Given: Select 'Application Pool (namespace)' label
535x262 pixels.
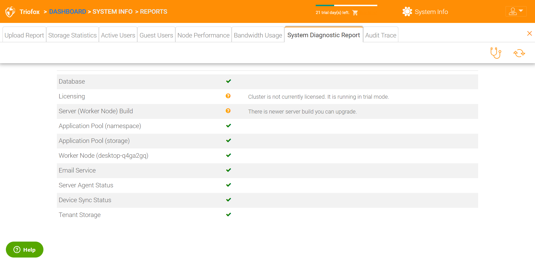Looking at the screenshot, I should [100, 126].
